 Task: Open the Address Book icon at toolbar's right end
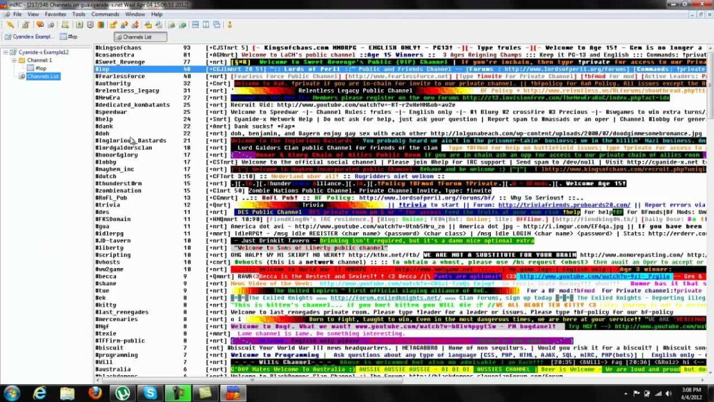[230, 25]
